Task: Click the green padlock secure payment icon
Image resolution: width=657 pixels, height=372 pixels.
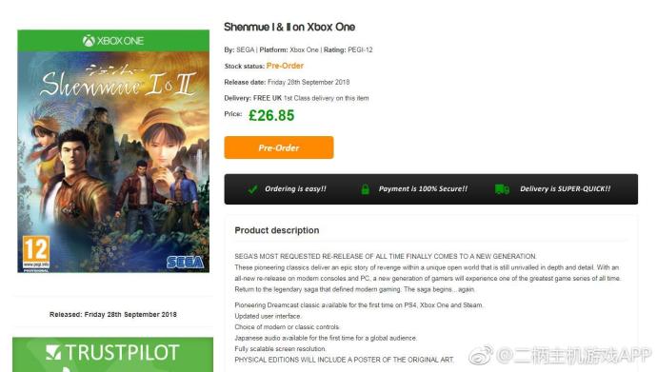Action: [x=365, y=189]
